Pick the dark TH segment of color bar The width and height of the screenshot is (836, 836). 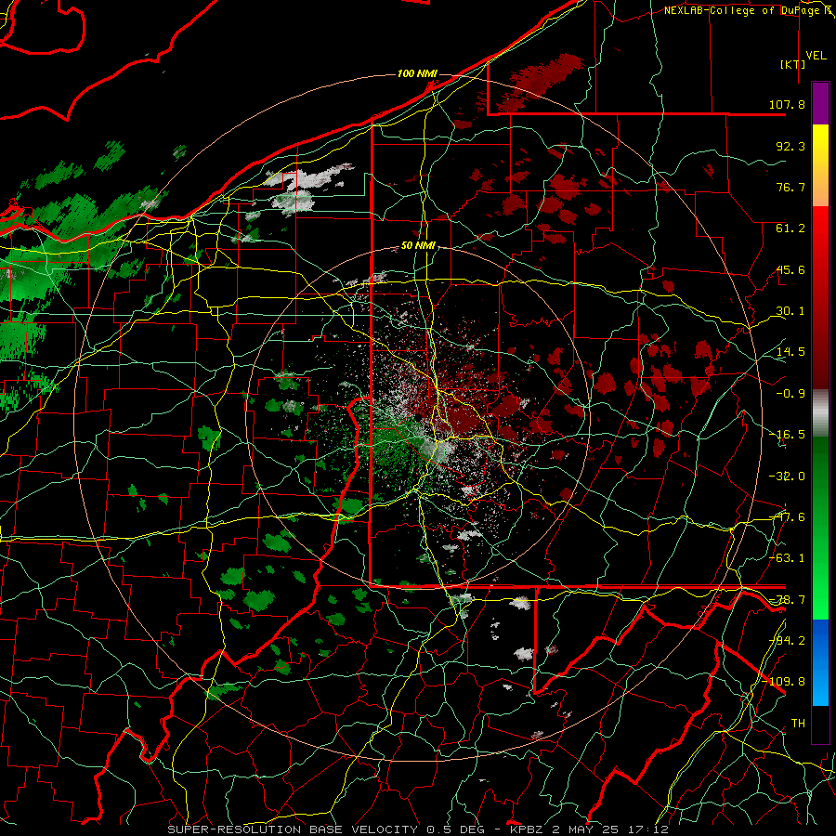tap(820, 725)
